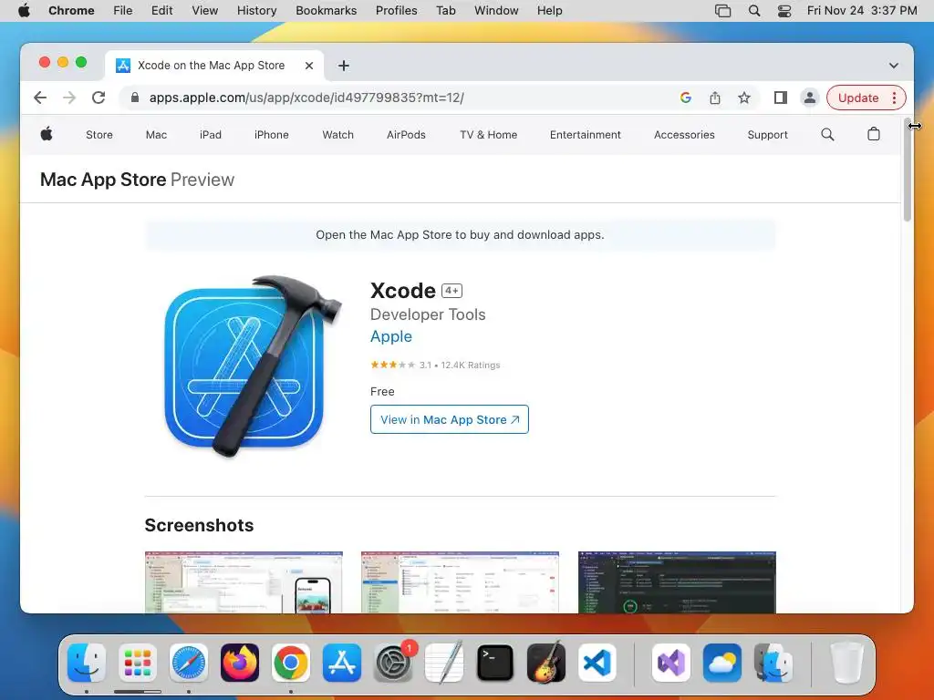The height and width of the screenshot is (700, 934).
Task: Click Spotlight search in menu bar
Action: point(754,10)
